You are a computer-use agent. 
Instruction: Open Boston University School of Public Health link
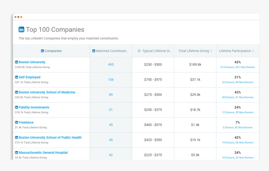[50, 138]
